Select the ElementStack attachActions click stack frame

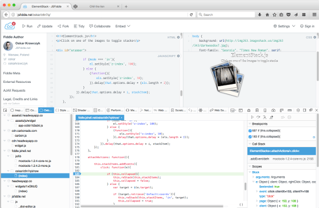(282, 151)
